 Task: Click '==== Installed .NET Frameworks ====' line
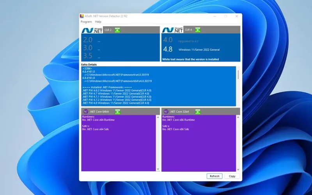click(x=107, y=87)
